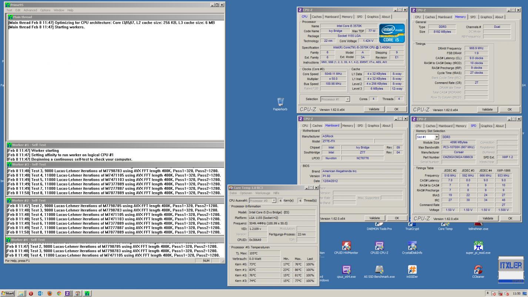The image size is (528, 297).
Task: Click the Firefox icon in the taskbar
Action: (x=50, y=293)
